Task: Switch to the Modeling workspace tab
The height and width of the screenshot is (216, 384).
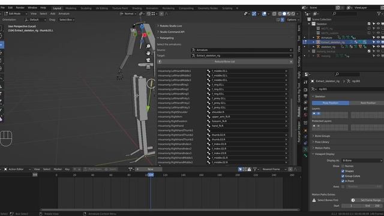Action: [x=71, y=8]
